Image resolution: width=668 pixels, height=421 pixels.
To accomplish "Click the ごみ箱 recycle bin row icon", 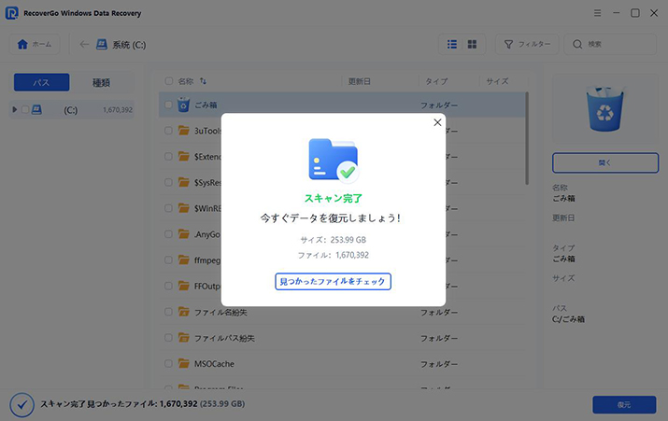I will coord(184,105).
